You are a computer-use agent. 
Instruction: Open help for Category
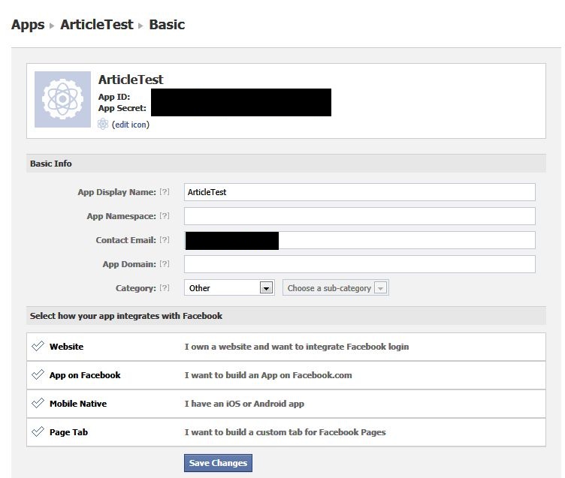[x=165, y=288]
